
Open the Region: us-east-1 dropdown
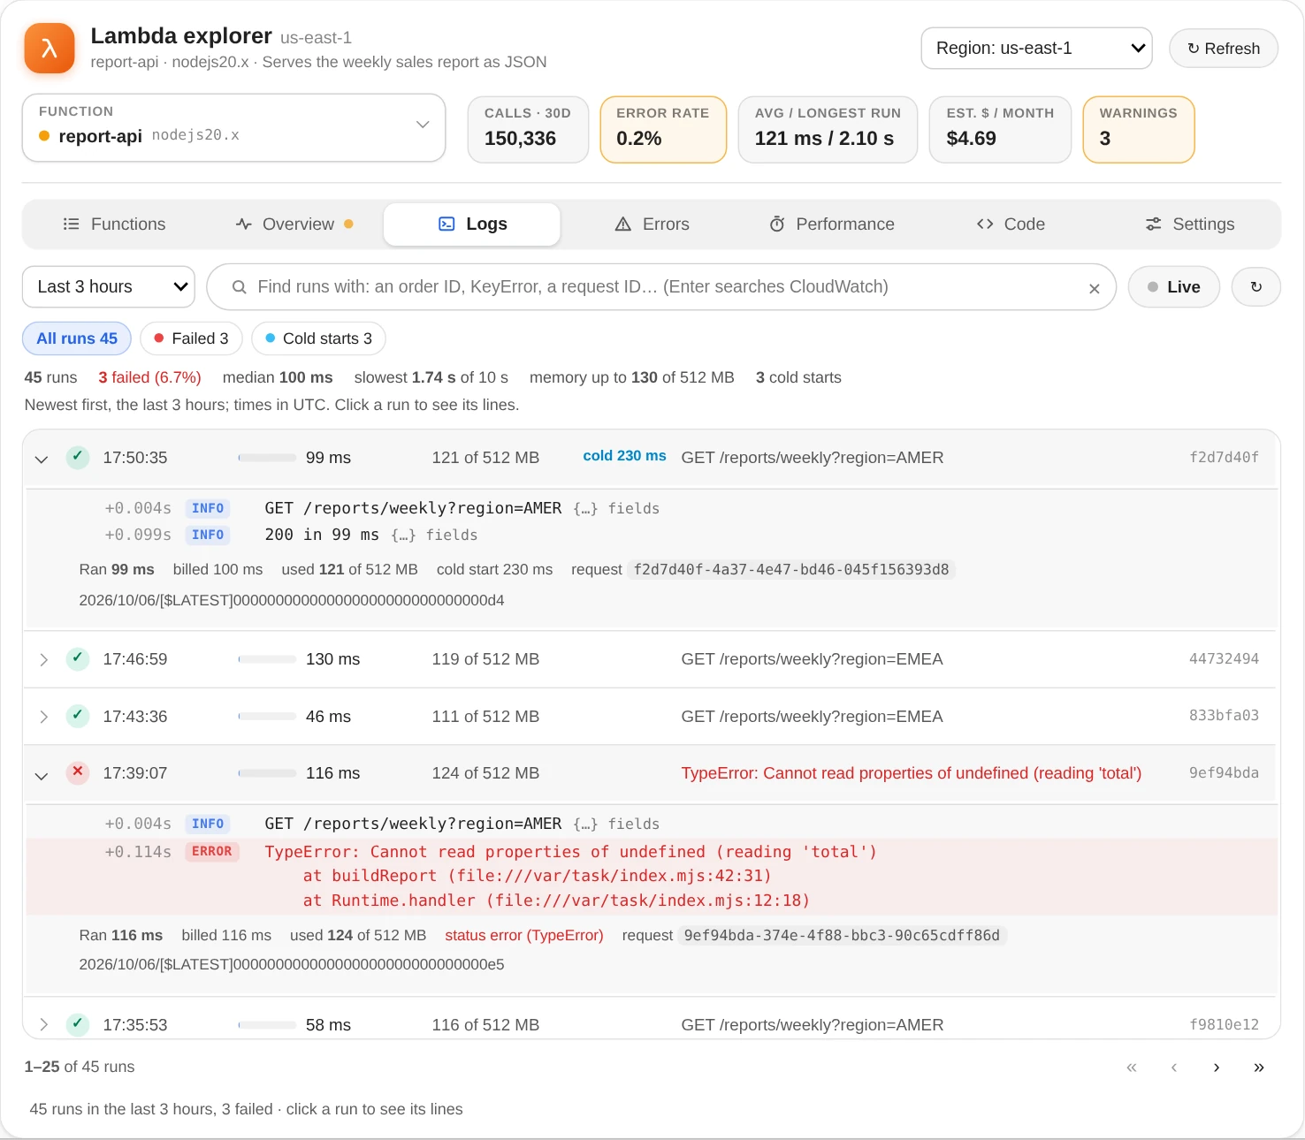[x=1036, y=48]
